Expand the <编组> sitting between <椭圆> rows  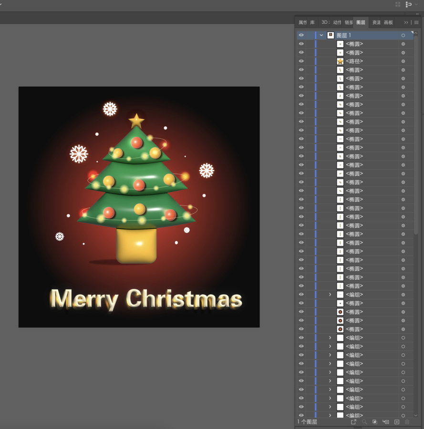[x=330, y=295]
